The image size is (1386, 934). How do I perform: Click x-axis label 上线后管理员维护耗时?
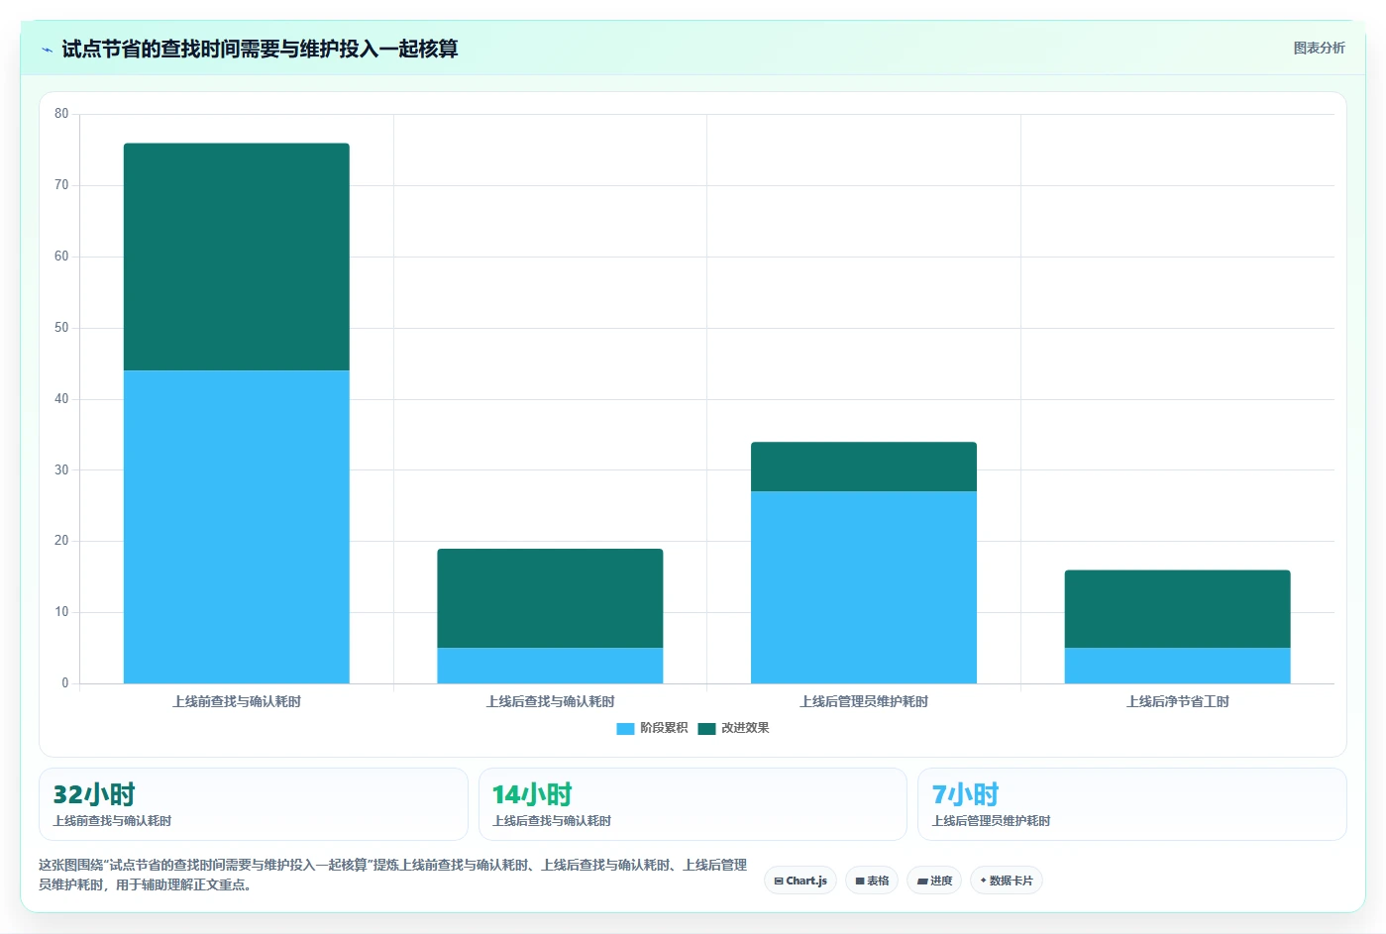(x=864, y=701)
